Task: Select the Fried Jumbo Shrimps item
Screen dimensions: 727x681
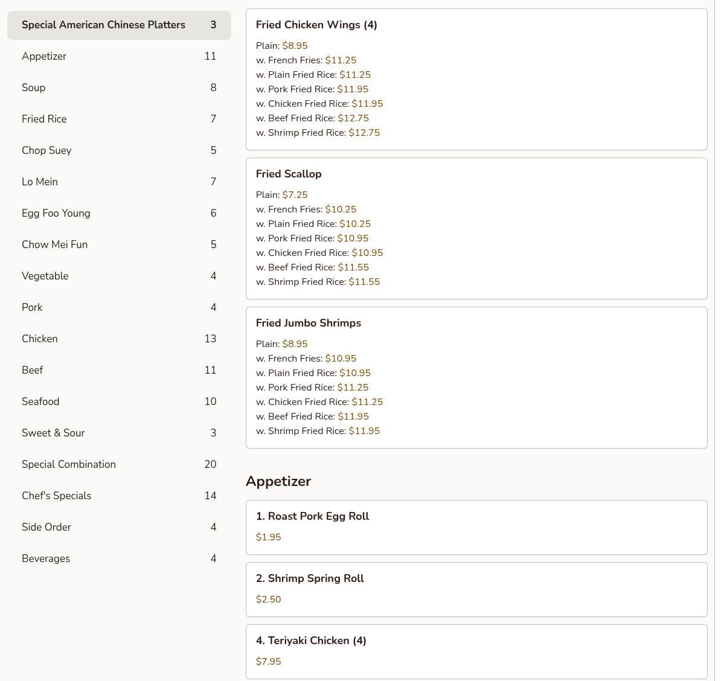Action: (476, 377)
